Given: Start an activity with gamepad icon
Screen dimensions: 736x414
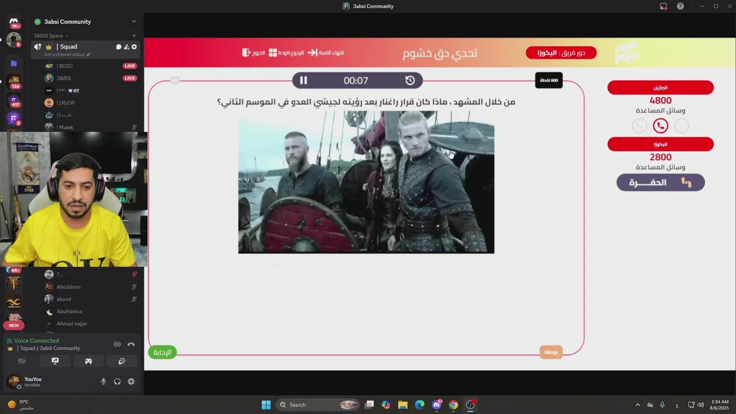Looking at the screenshot, I should tap(89, 361).
